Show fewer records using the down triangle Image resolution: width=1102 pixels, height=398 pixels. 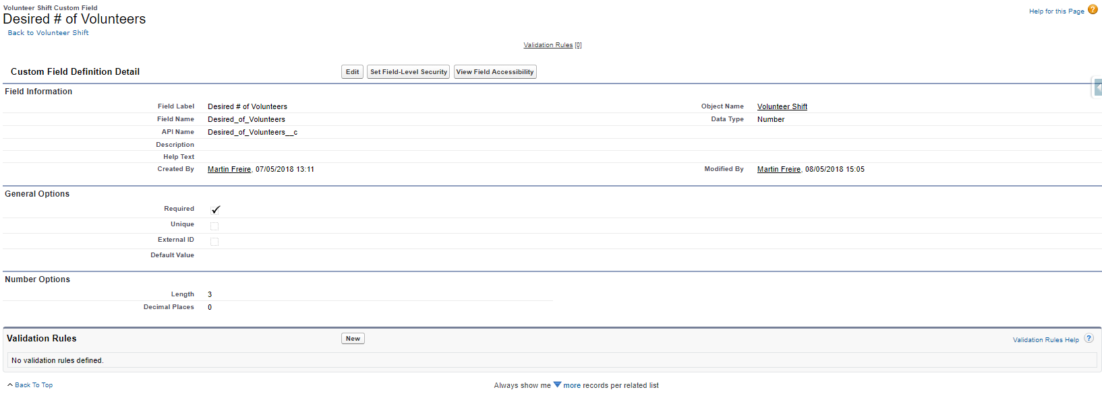tap(557, 385)
